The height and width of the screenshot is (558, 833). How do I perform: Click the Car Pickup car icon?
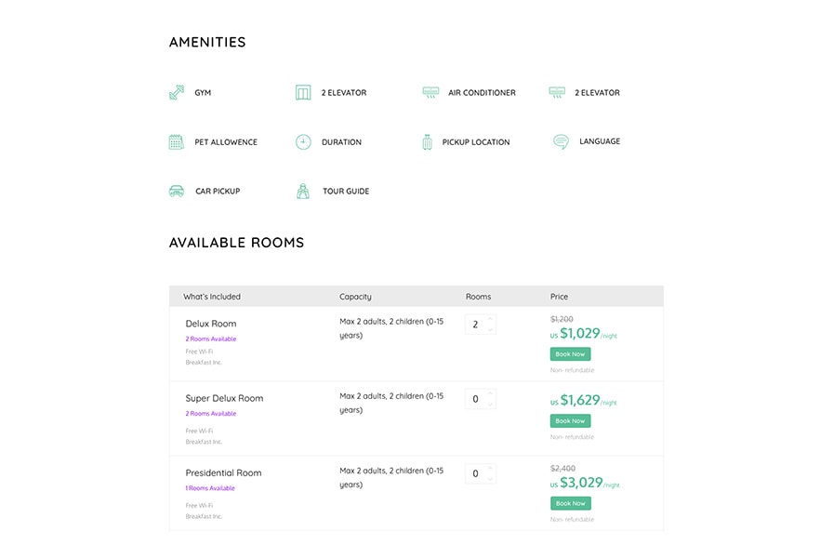click(176, 192)
